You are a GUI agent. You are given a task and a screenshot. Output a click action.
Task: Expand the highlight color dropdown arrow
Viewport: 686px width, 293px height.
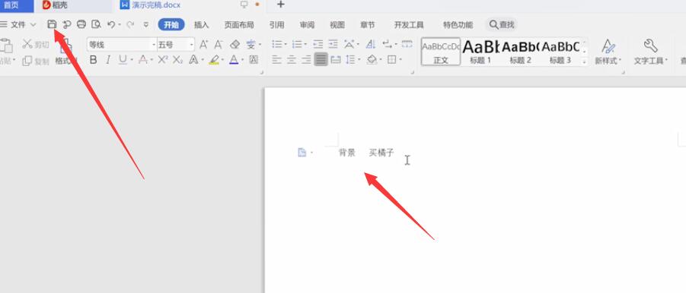pos(222,60)
